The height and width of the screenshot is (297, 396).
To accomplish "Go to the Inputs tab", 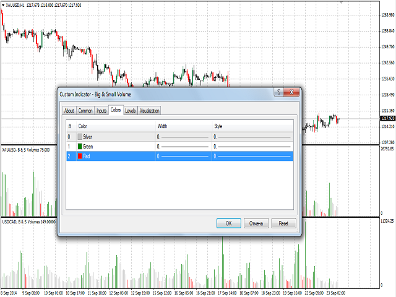I will click(x=101, y=111).
